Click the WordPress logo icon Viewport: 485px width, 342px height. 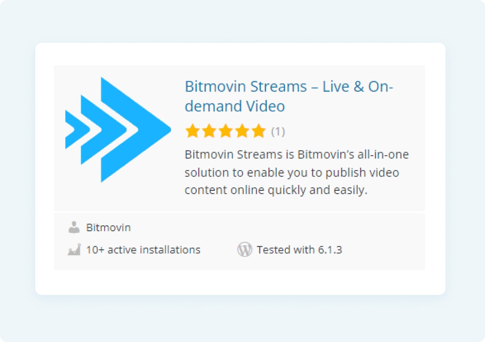[x=245, y=250]
